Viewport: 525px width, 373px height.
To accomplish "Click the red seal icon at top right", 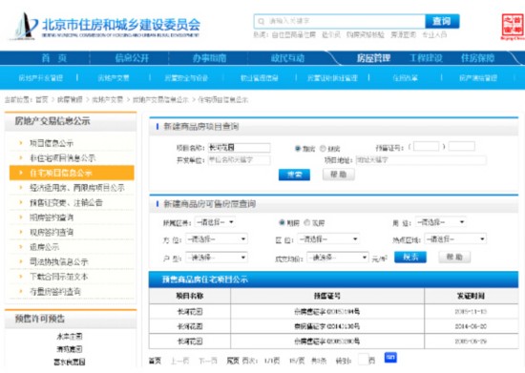I will point(513,26).
